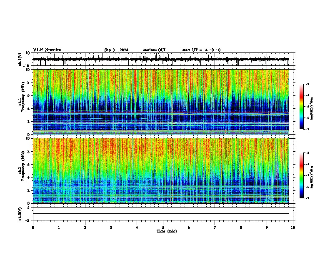Image resolution: width=330 pixels, height=255 pixels.
Task: Click the ch.2 "Frequency (kHz)" axis label
Action: point(23,166)
